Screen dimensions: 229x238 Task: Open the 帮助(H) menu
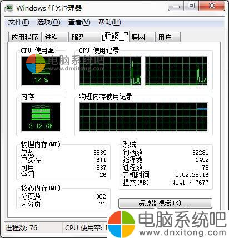109,22
